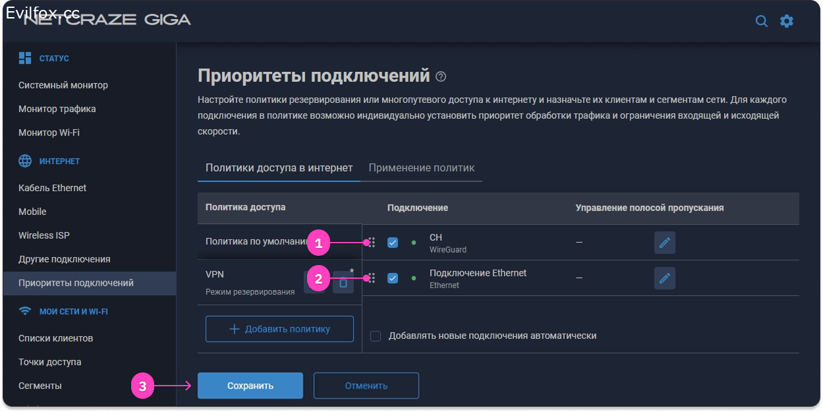Switch to Применение политик tab
The image size is (823, 412).
coord(421,167)
